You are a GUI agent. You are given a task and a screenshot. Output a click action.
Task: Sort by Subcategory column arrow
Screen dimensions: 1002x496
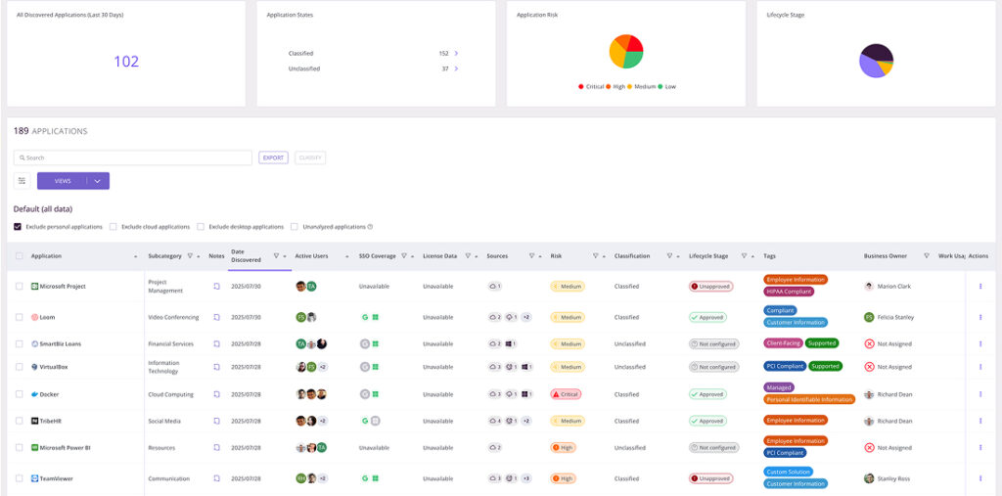tap(200, 256)
